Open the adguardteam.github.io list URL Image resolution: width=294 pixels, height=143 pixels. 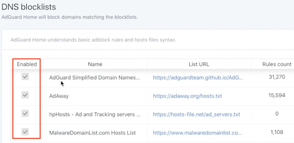click(x=198, y=78)
